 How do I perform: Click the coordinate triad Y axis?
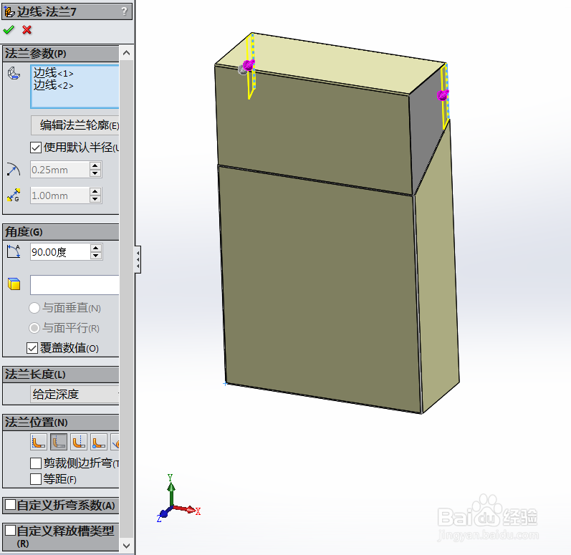[171, 491]
